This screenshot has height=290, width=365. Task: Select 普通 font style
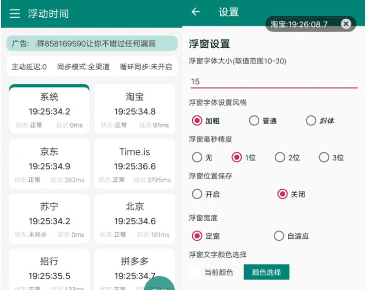click(x=254, y=121)
